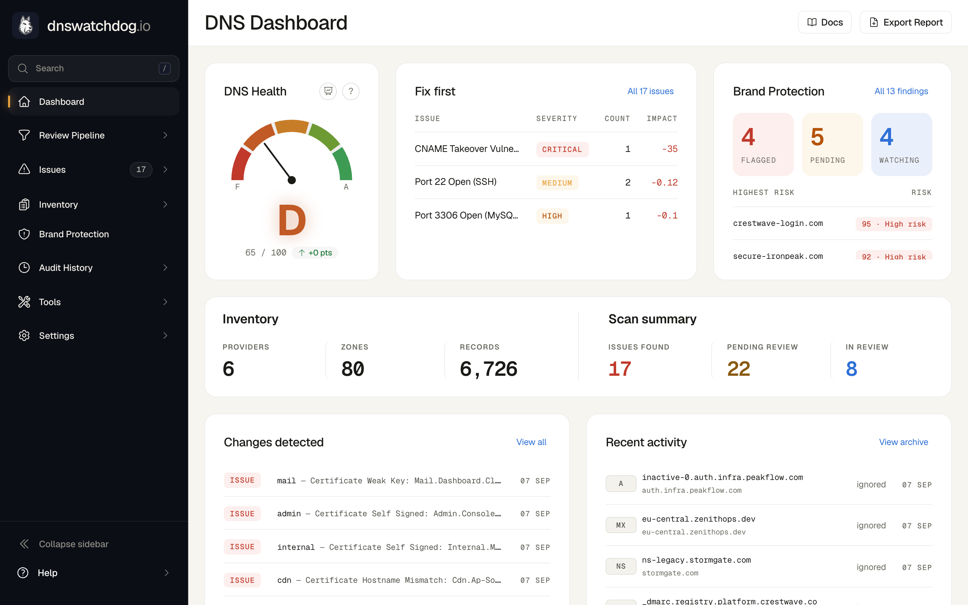The width and height of the screenshot is (968, 605).
Task: Click the Brand Protection shield icon
Action: click(25, 234)
